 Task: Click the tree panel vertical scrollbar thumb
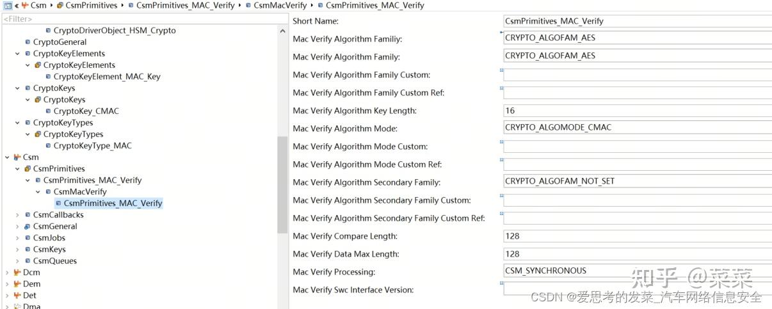tap(282, 184)
